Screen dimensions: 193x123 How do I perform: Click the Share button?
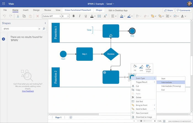168,10
